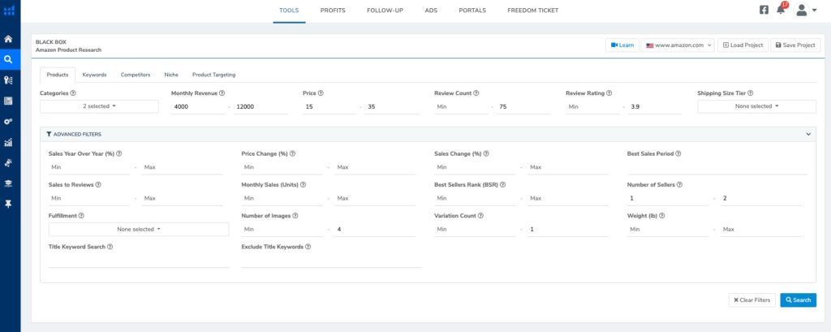Screen dimensions: 831x332
Task: Select the Products tab
Action: tap(58, 75)
